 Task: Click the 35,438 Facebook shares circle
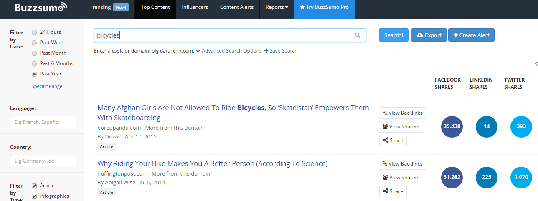[x=452, y=127]
